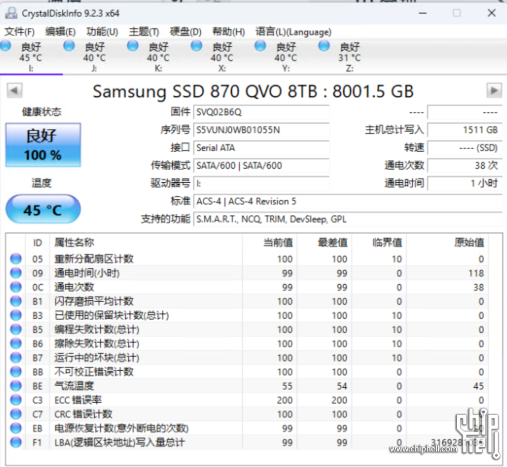This screenshot has width=507, height=467.
Task: Open the 硬盘(D) menu
Action: [x=186, y=32]
